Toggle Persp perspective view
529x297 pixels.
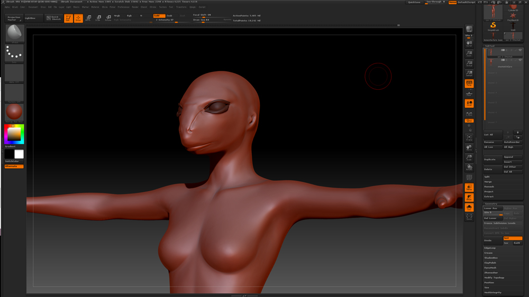pyautogui.click(x=469, y=83)
